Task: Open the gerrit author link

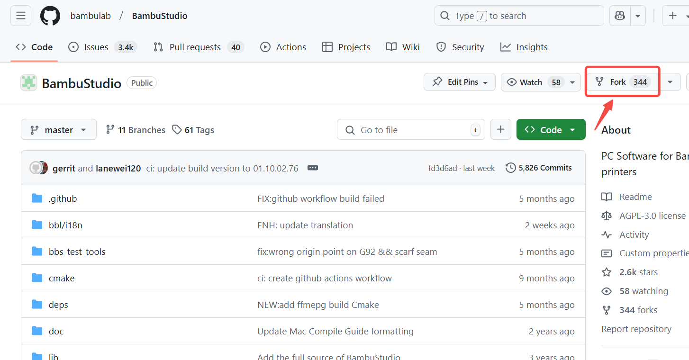Action: (64, 168)
